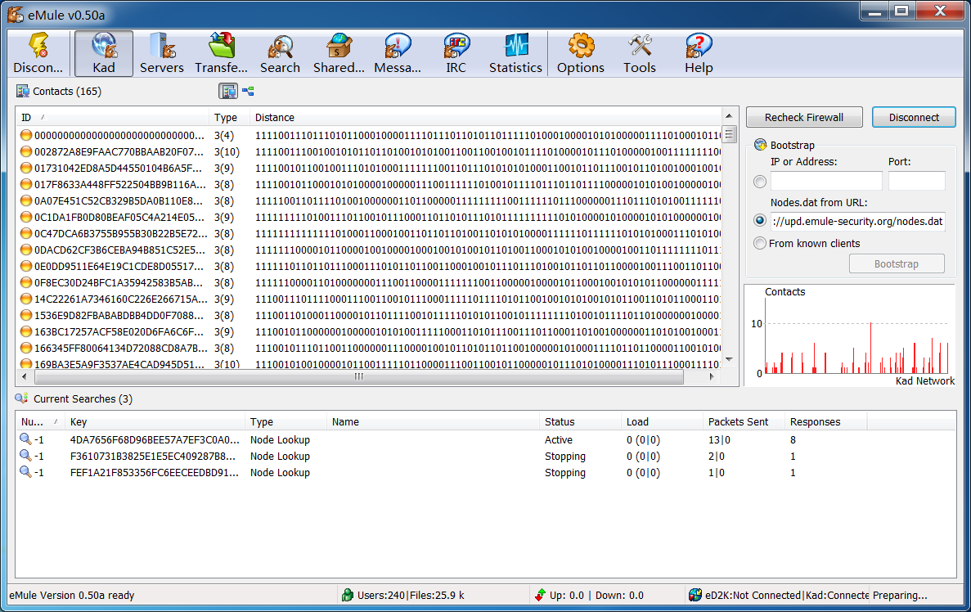This screenshot has width=971, height=612.
Task: Open the Help toolbar item
Action: point(699,54)
